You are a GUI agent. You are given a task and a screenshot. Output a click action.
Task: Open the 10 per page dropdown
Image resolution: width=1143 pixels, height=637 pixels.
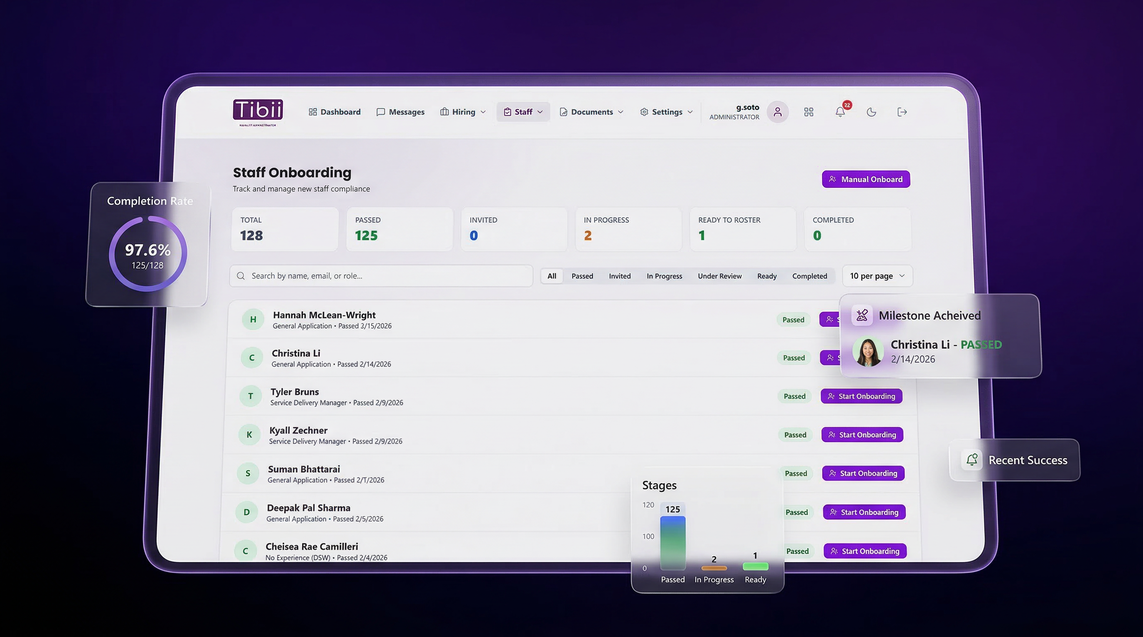(x=877, y=275)
